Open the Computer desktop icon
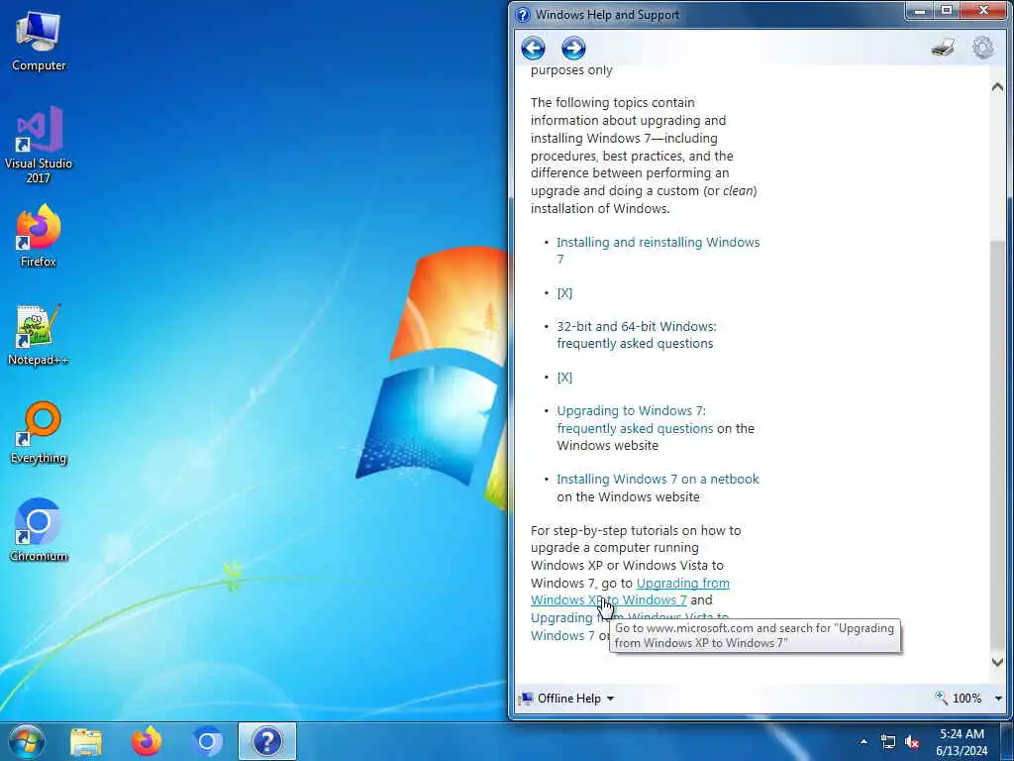This screenshot has height=761, width=1014. tap(39, 41)
